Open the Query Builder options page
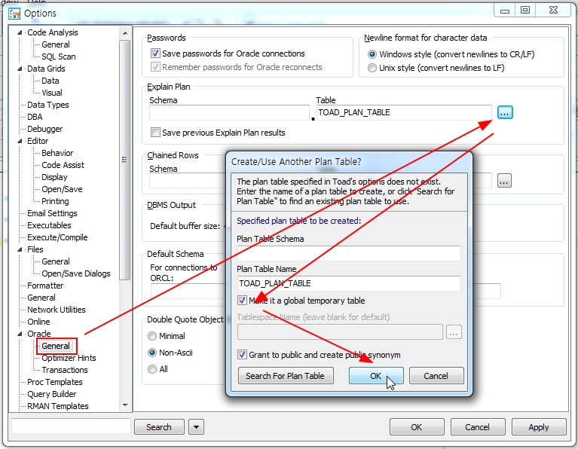Viewport: 578px width, 449px height. point(52,394)
